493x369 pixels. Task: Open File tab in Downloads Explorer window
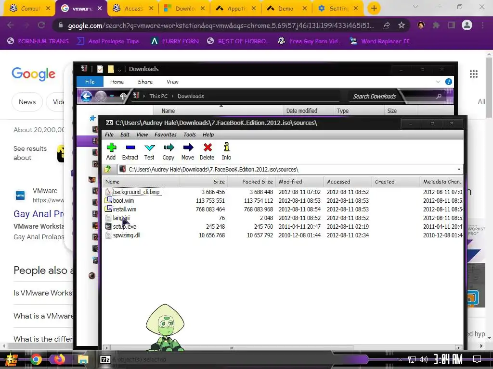tap(90, 82)
